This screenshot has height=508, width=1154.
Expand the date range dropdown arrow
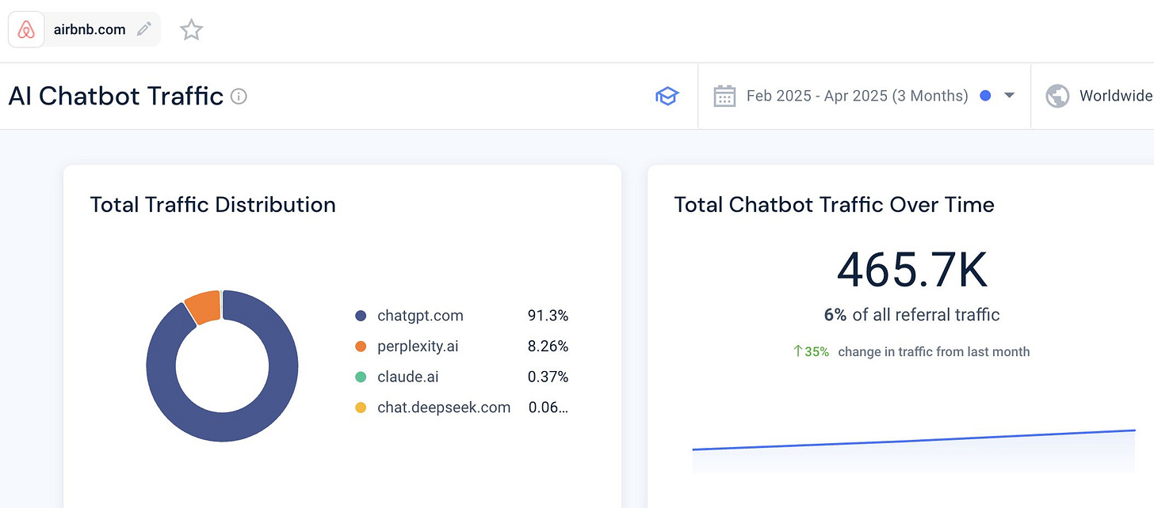[1009, 96]
